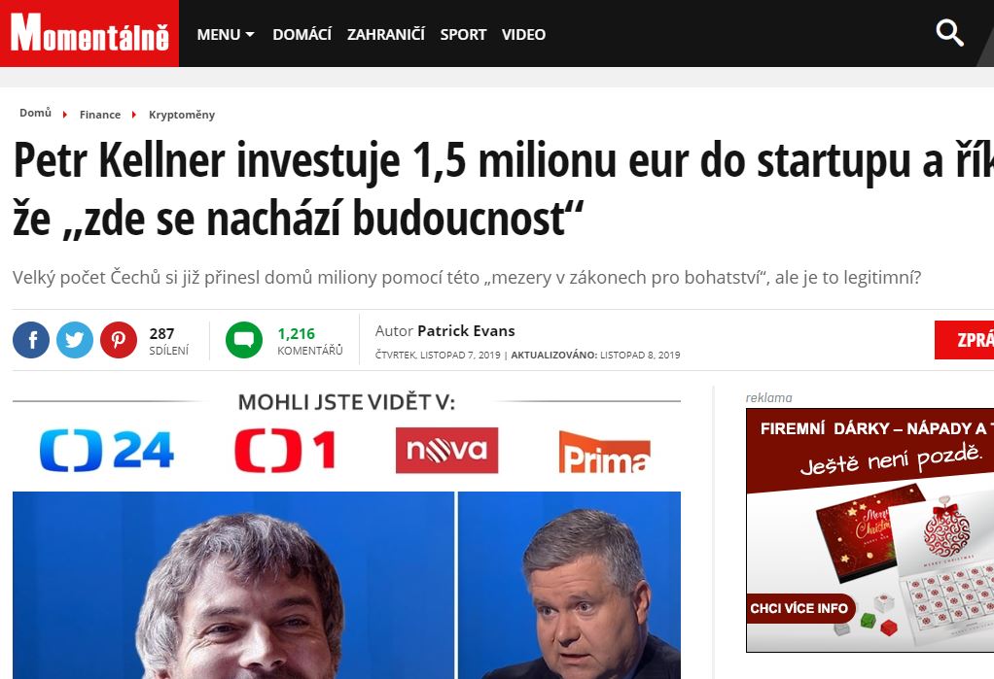
Task: Click the Nova TV logo
Action: [447, 451]
